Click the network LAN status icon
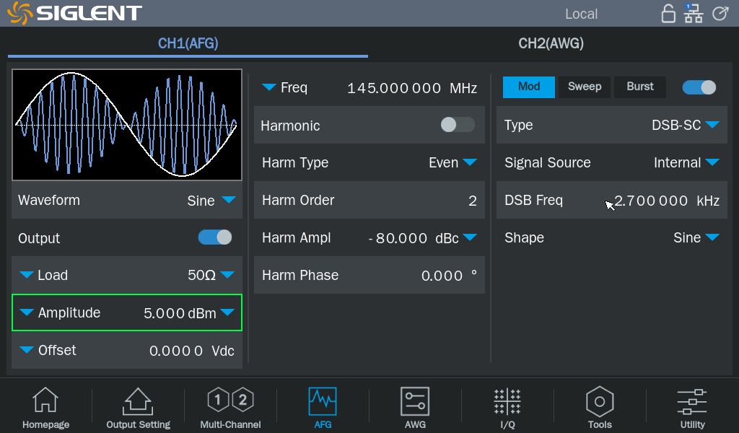The image size is (739, 433). click(693, 14)
